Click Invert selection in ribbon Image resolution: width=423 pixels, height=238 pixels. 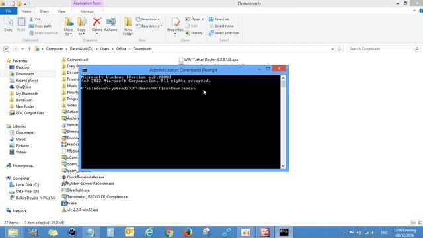(224, 33)
